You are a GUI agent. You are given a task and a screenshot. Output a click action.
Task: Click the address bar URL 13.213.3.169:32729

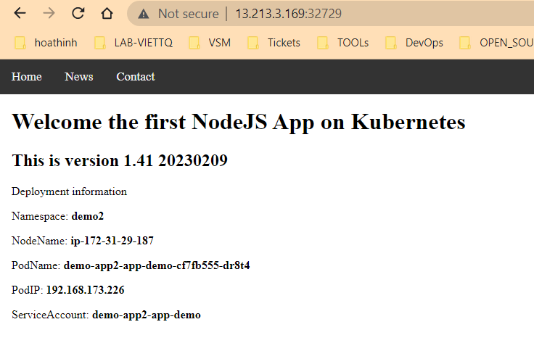(288, 14)
